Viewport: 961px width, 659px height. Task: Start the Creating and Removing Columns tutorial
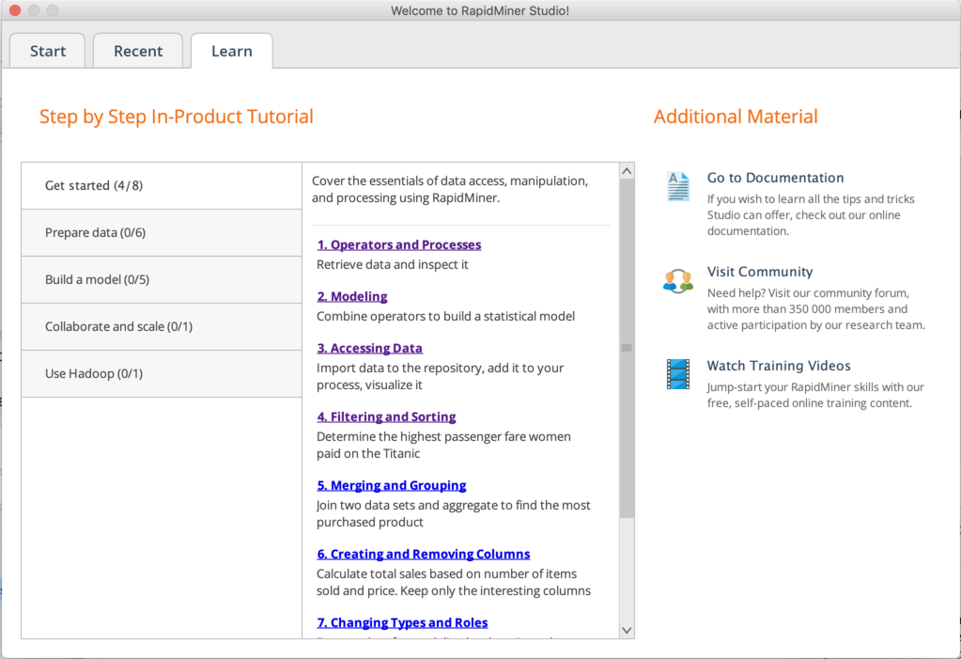pos(424,554)
